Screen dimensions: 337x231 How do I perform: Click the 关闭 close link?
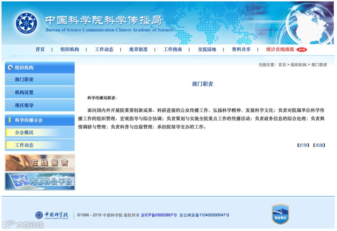tap(319, 145)
